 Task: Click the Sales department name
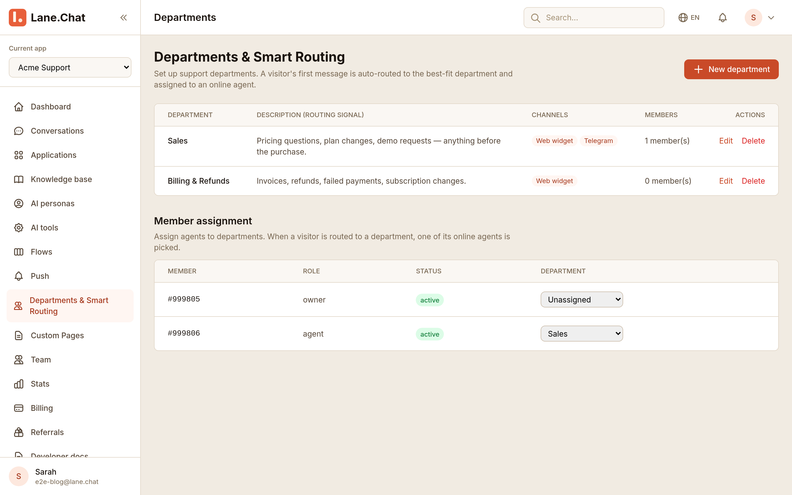(177, 141)
